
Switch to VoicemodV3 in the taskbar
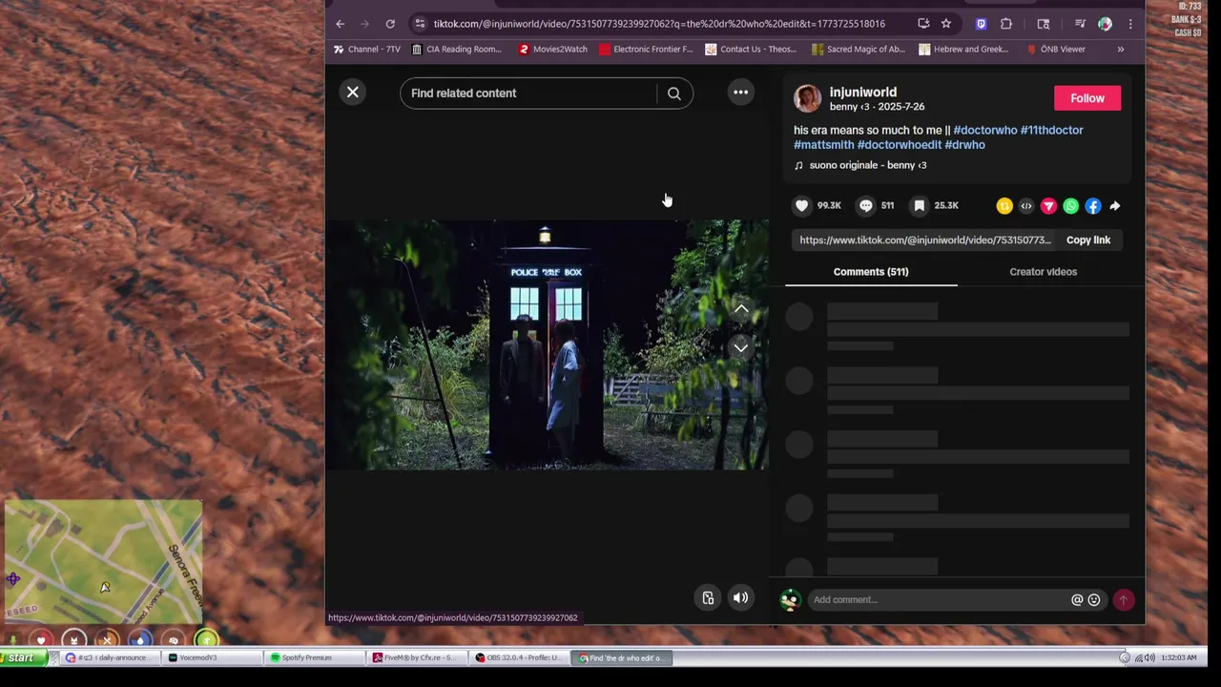click(212, 657)
